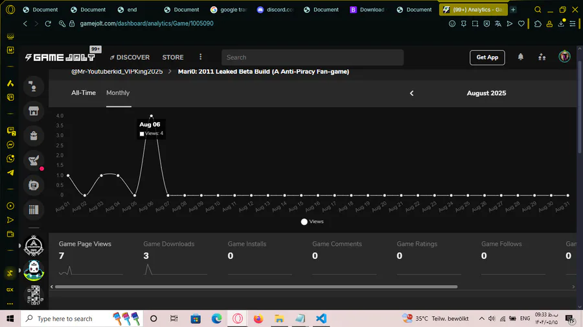Select the Monthly tab

[118, 93]
